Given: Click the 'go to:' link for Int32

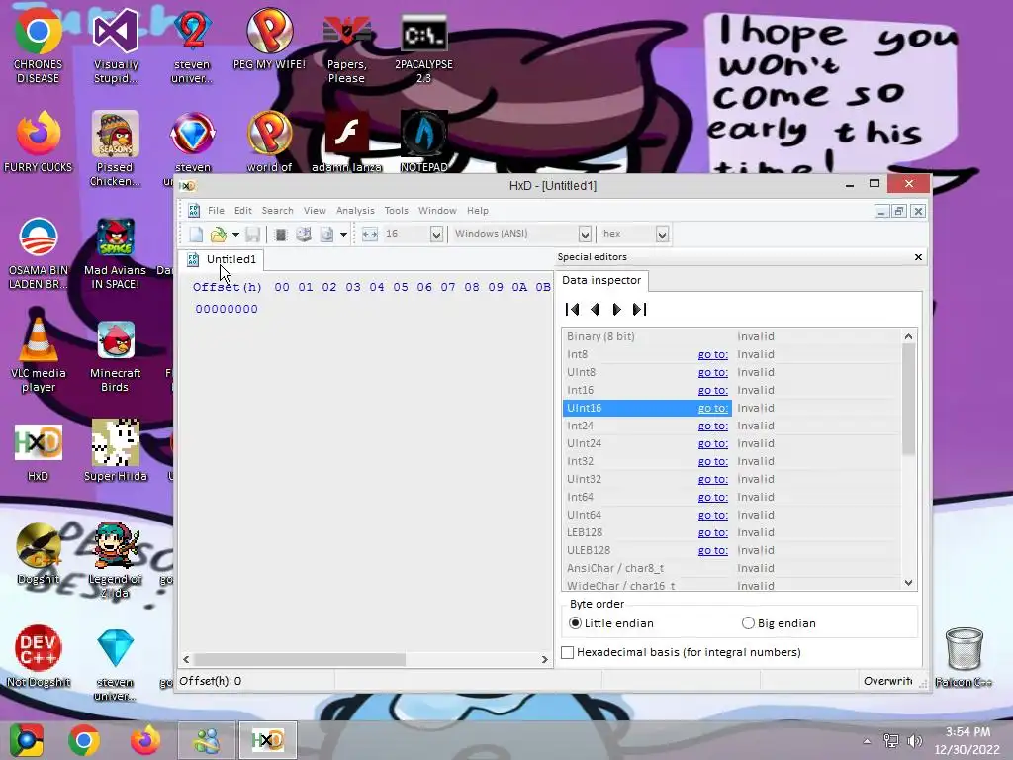Looking at the screenshot, I should 712,461.
